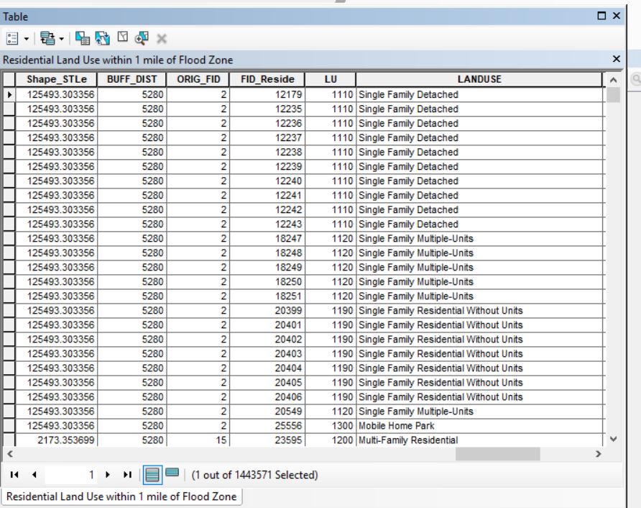Screen dimensions: 641x508
Task: Click BUFF_DIST cell in FID_Reside 12238 row
Action: pos(132,152)
